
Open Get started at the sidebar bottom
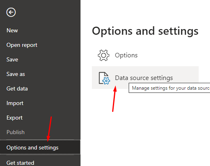(x=20, y=163)
